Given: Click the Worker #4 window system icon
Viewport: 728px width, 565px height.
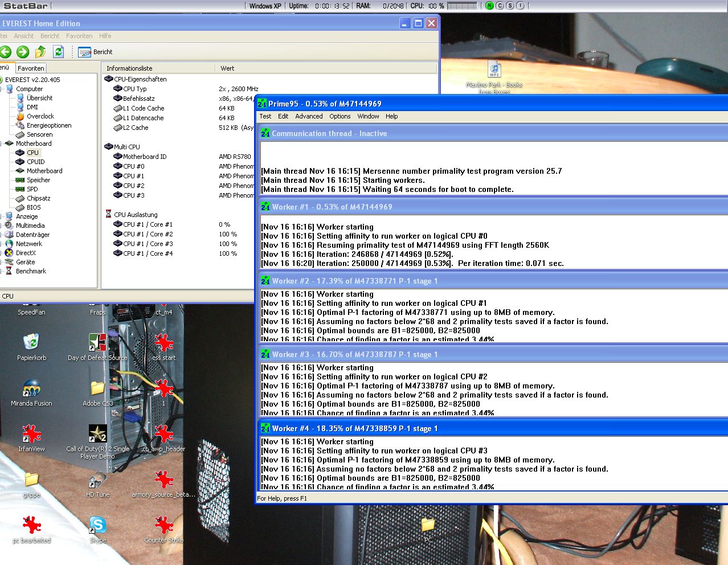Looking at the screenshot, I should (265, 428).
